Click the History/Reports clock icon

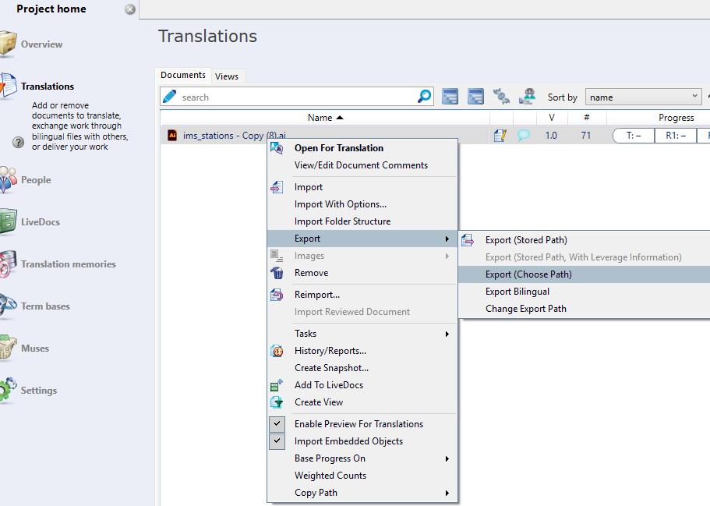coord(277,351)
